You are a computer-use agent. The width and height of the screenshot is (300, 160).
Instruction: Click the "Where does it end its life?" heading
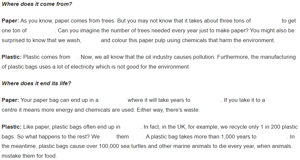pos(36,83)
